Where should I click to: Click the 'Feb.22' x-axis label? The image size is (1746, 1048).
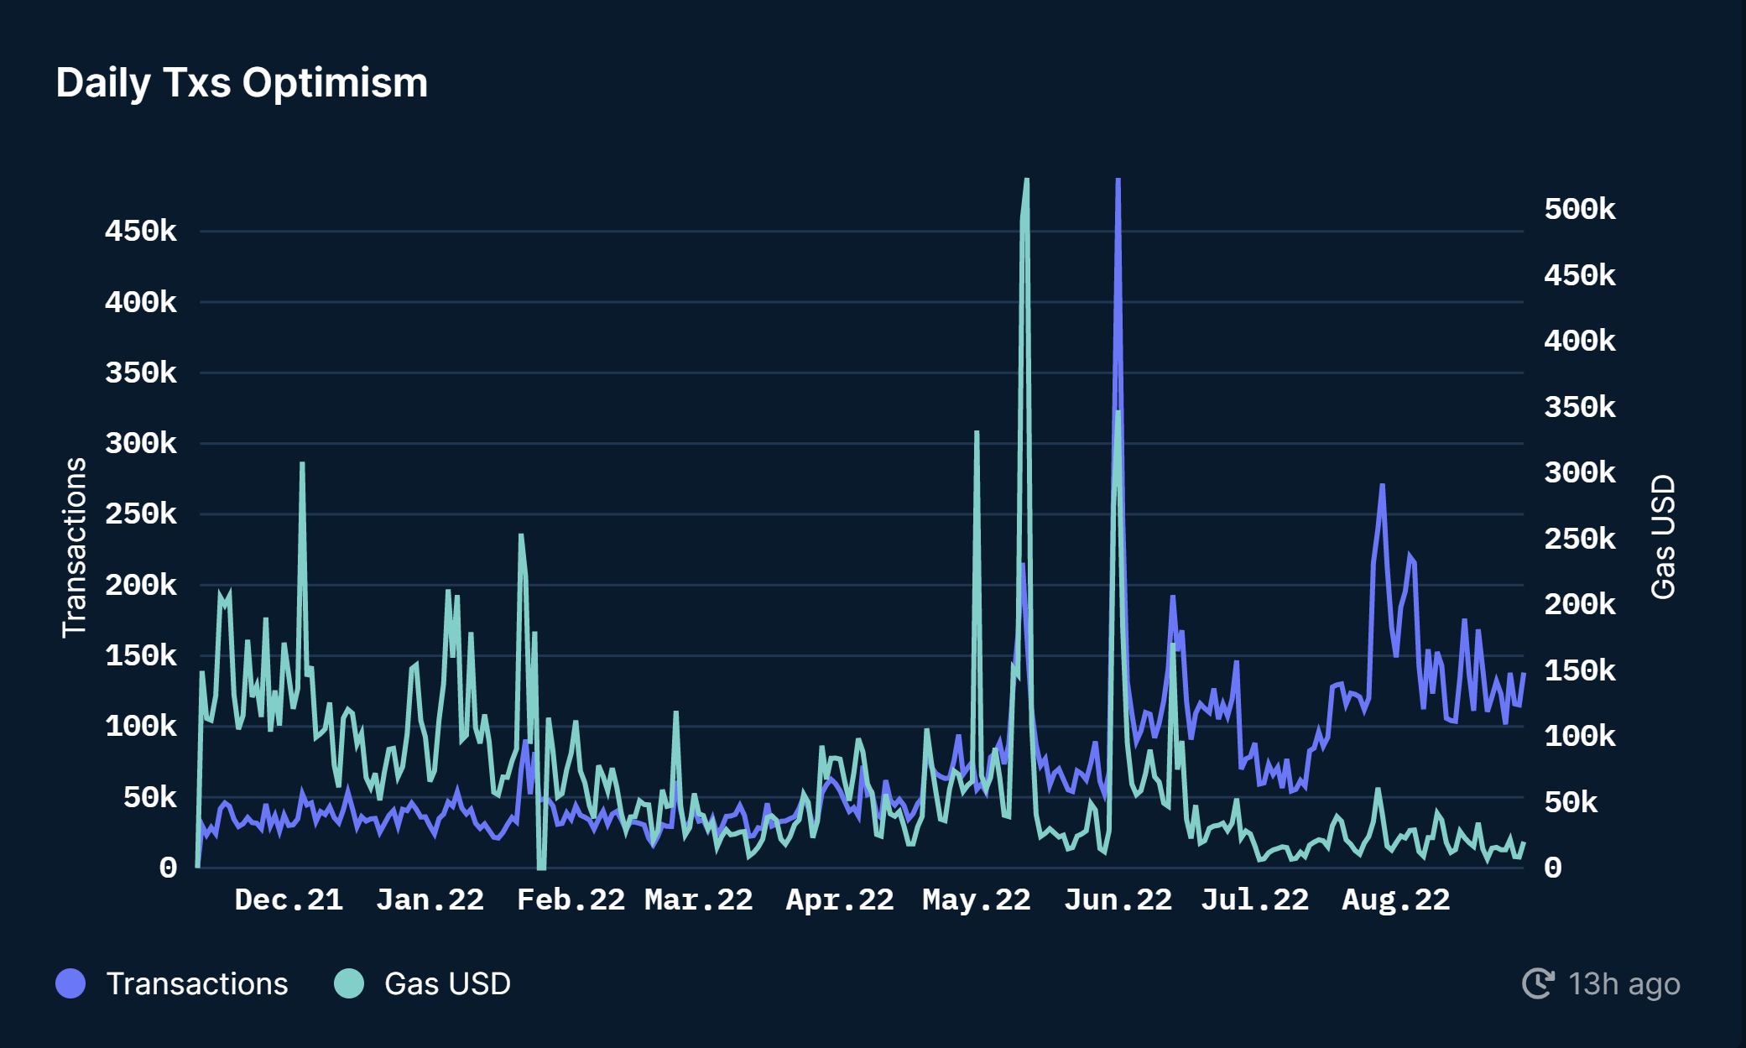(571, 899)
